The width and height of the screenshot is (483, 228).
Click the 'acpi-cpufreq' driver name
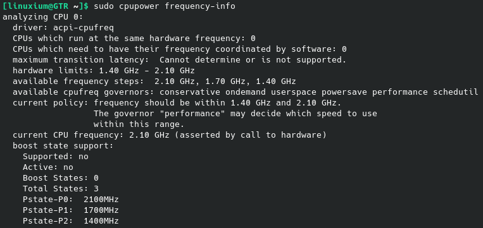pos(84,28)
